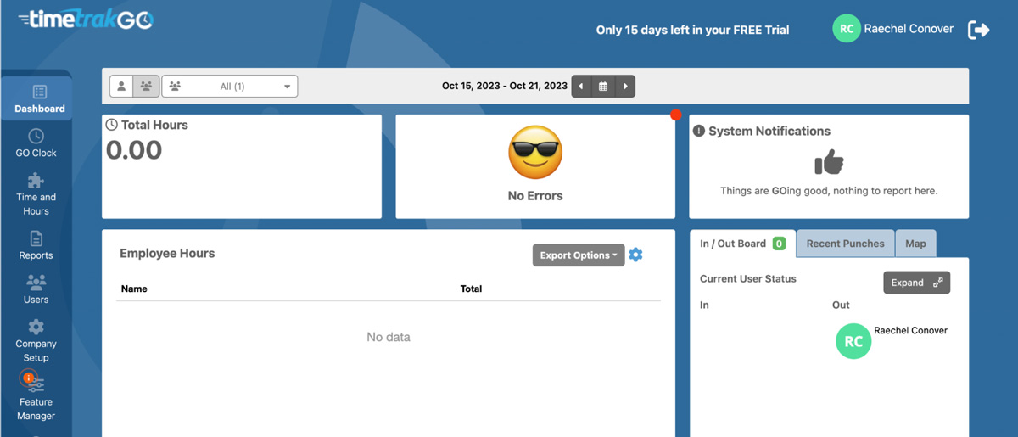Click the logout icon beside Raechel Conover
Image resolution: width=1018 pixels, height=437 pixels.
(979, 30)
